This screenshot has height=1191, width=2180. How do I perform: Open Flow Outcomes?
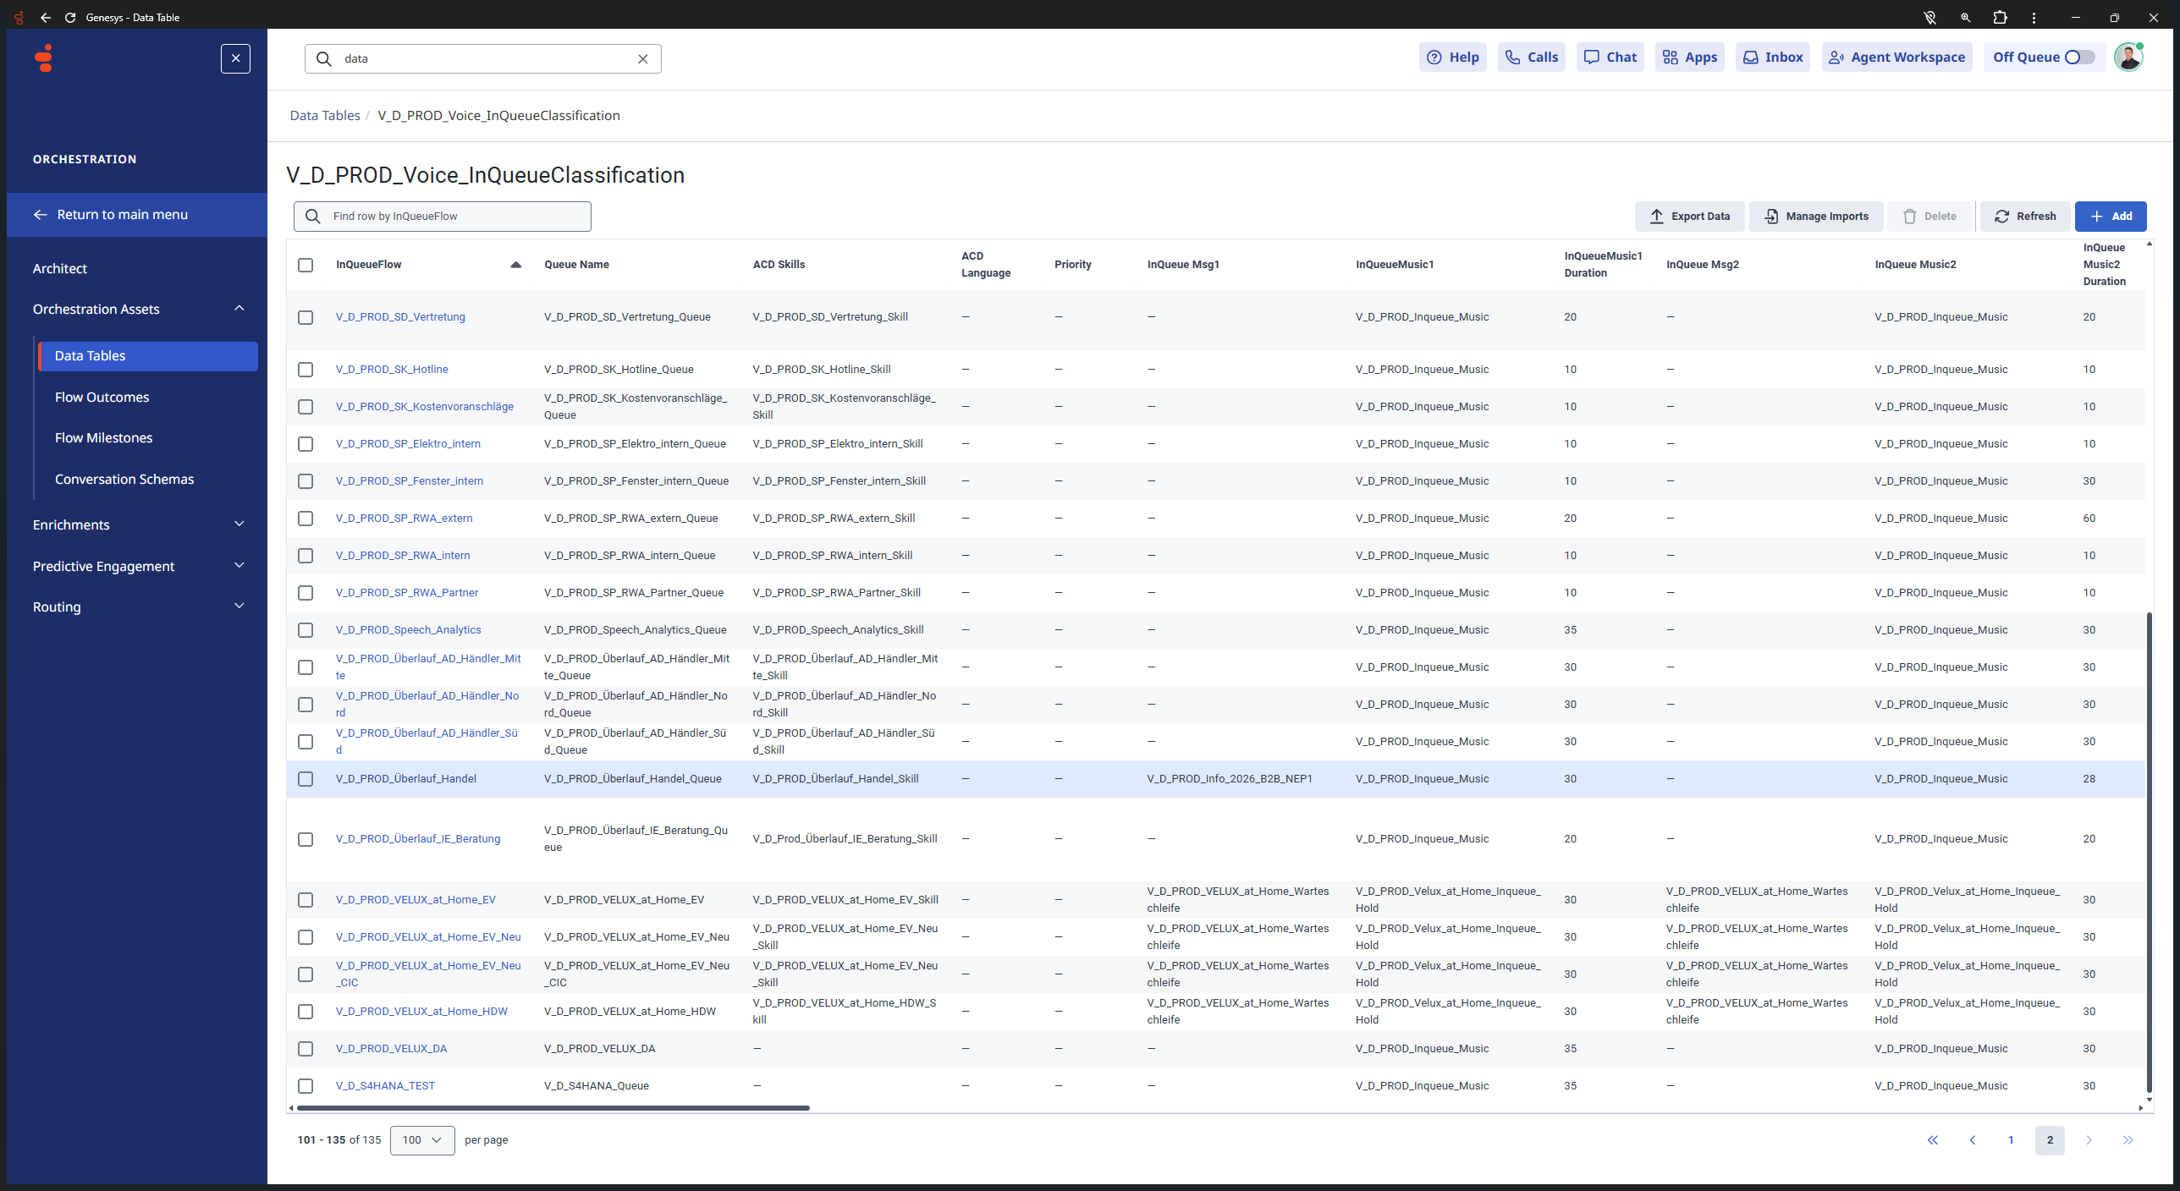click(x=102, y=397)
